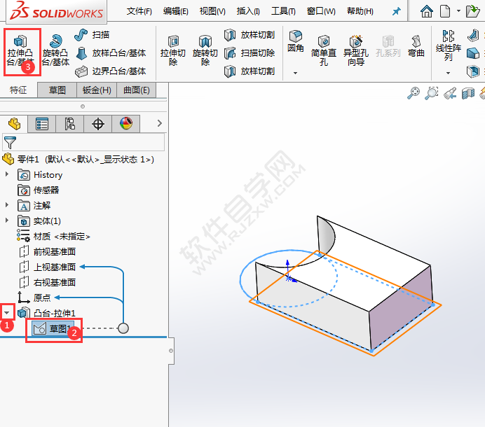Click the panel collapse handle on the splitter
This screenshot has height=427, width=485.
[171, 351]
